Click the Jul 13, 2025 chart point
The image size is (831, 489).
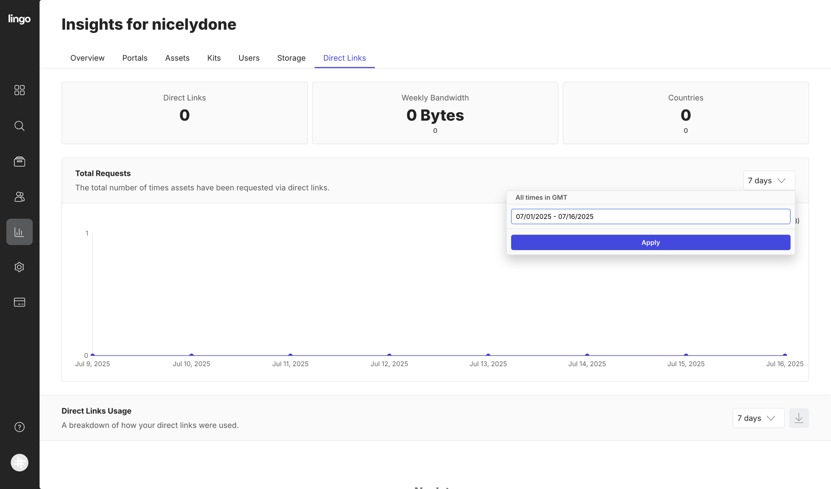pyautogui.click(x=488, y=355)
